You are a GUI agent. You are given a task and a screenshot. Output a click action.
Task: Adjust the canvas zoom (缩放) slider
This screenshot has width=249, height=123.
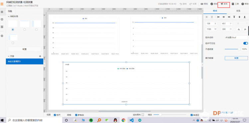tap(170, 115)
